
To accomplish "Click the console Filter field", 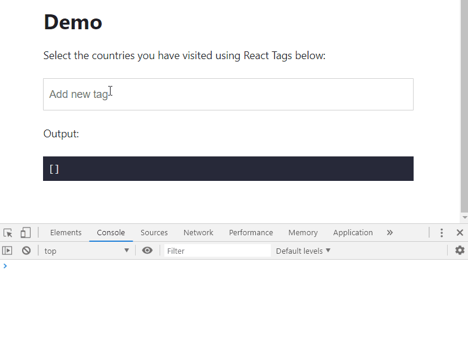I will click(218, 251).
